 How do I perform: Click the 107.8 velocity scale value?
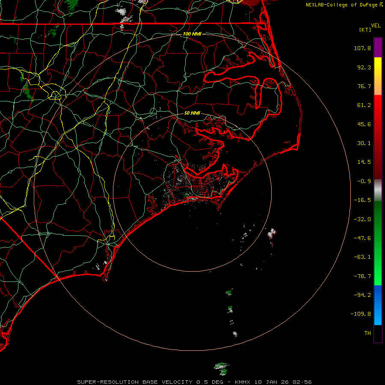pos(362,48)
